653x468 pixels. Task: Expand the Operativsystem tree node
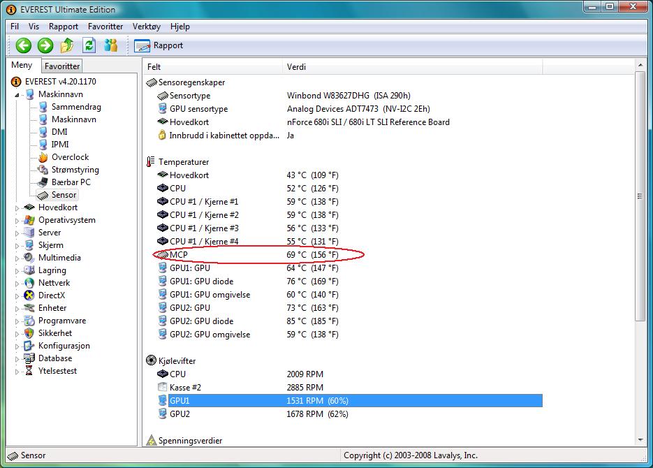17,221
